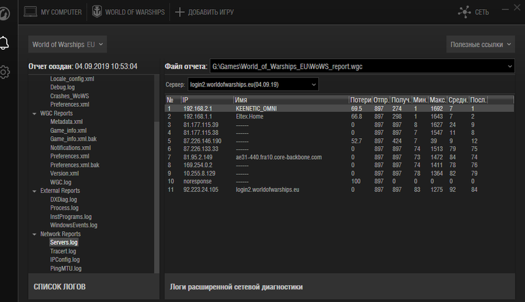The image size is (525, 302).
Task: Select Notifications.xml in the tree
Action: point(70,147)
